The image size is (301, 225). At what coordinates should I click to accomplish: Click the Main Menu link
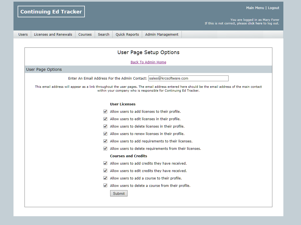click(255, 8)
